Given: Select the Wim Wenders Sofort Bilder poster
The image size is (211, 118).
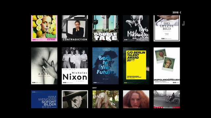Looking at the screenshot, I should click(x=44, y=99).
